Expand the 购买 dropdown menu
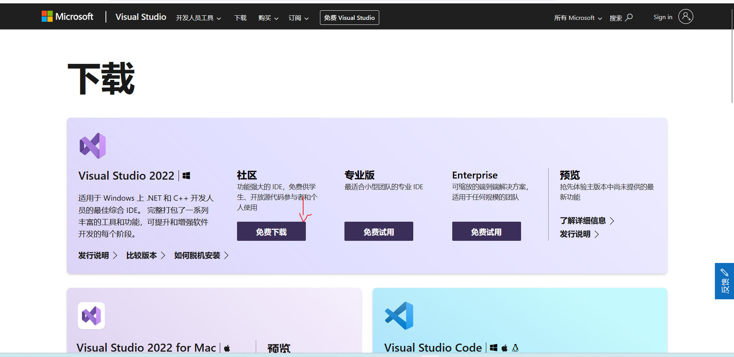The image size is (734, 357). (x=268, y=18)
